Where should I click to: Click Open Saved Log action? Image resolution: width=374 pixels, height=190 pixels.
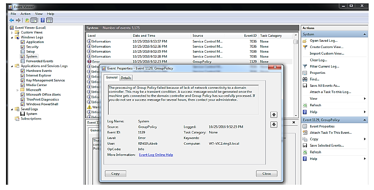(x=324, y=41)
